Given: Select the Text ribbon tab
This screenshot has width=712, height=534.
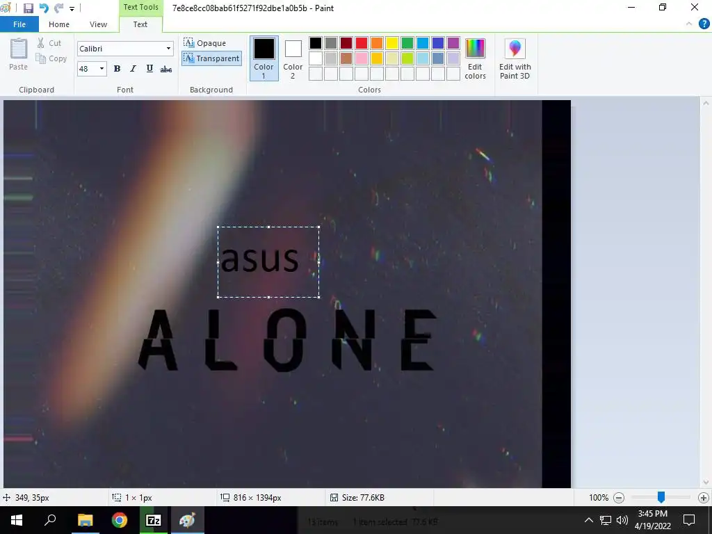Looking at the screenshot, I should [140, 24].
